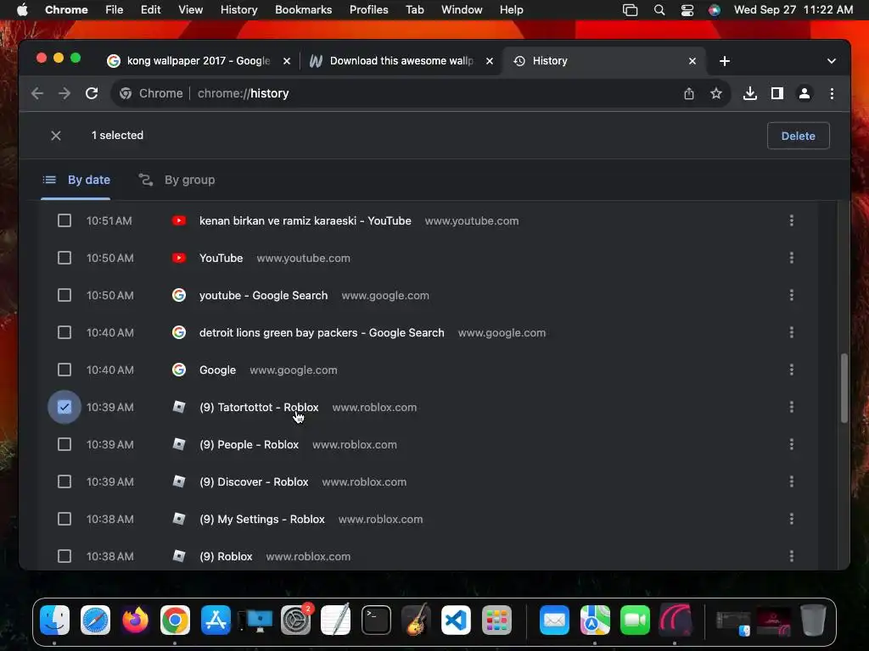Go forward with the browser forward arrow
869x651 pixels.
[64, 93]
